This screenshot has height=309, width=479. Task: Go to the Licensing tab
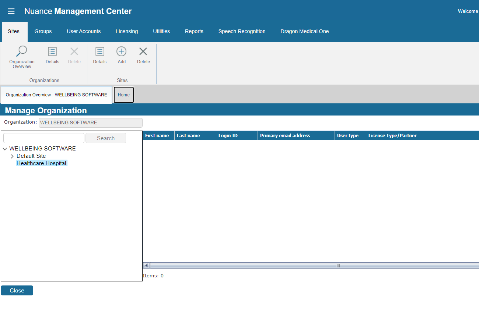(x=127, y=31)
